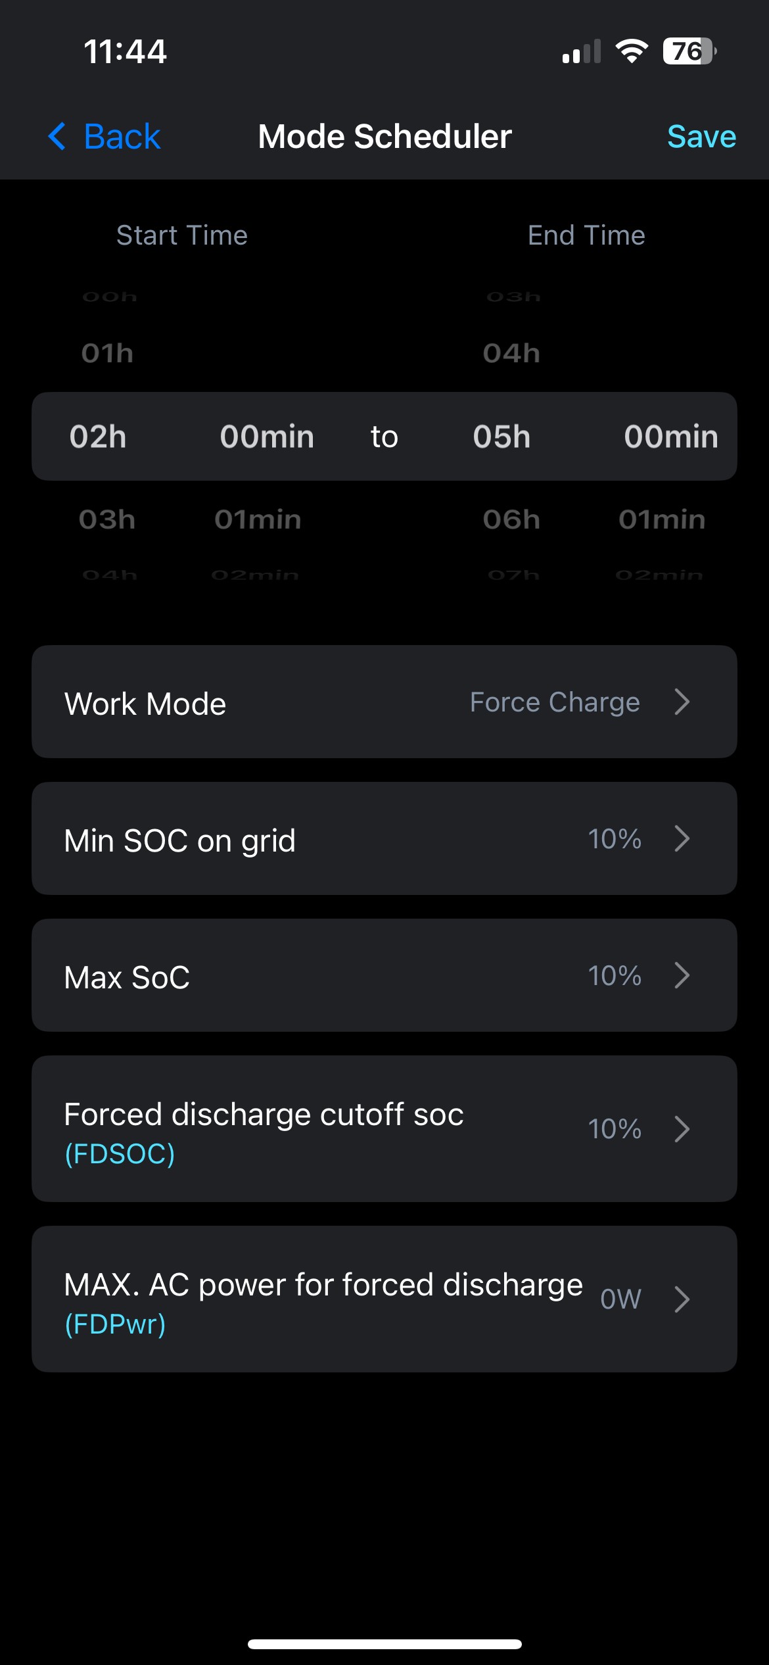Tap the cellular signal bars icon
Screen dimensions: 769x1665
point(582,51)
